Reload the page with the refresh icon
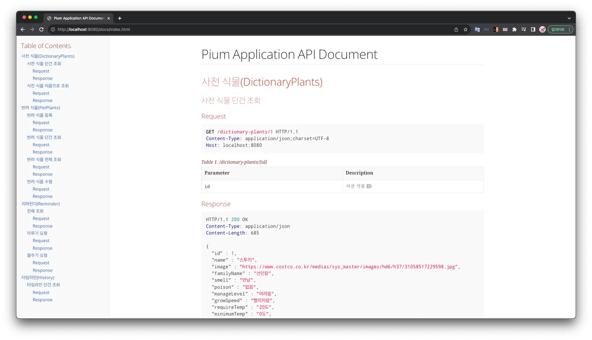The image size is (592, 340). (41, 30)
